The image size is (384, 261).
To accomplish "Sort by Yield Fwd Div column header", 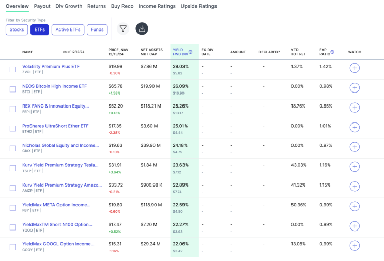I will (x=179, y=52).
